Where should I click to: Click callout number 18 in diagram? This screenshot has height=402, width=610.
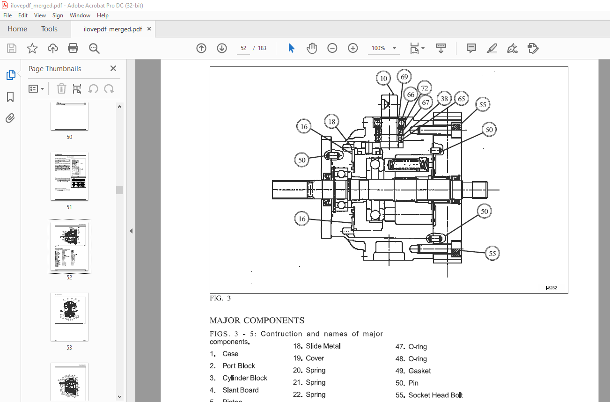332,122
